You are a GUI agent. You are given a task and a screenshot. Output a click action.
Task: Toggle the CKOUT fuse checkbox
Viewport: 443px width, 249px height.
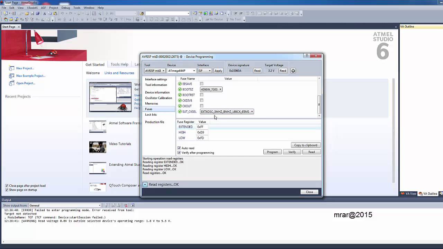coord(201,106)
